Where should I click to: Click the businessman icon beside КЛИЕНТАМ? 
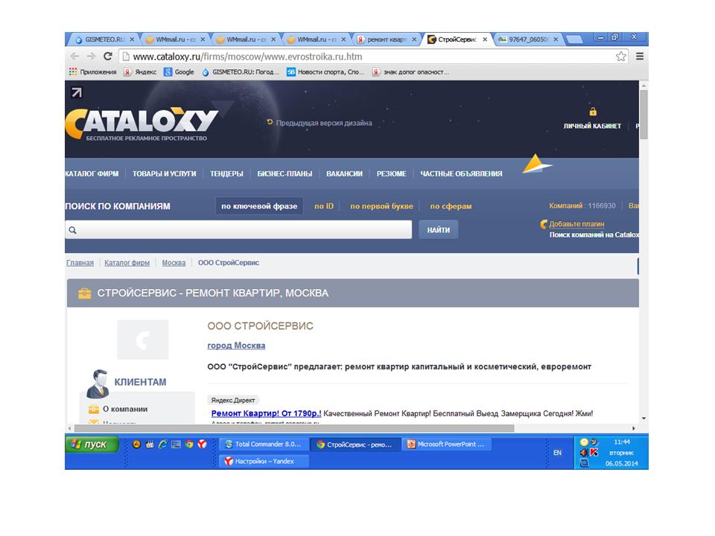click(98, 383)
